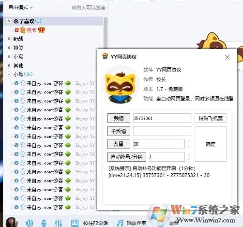
Task: Click the red V badge beside 校长
Action: [x=16, y=30]
